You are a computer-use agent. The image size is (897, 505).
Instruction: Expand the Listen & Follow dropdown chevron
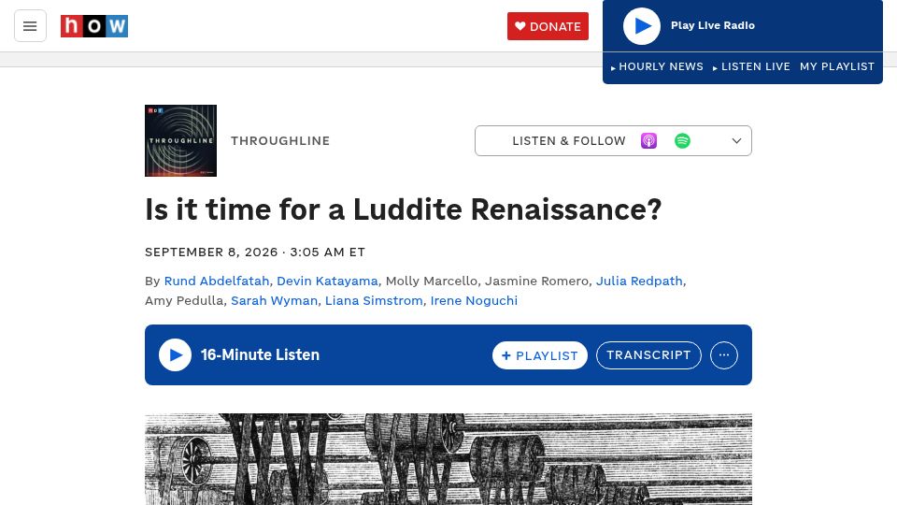(x=737, y=141)
